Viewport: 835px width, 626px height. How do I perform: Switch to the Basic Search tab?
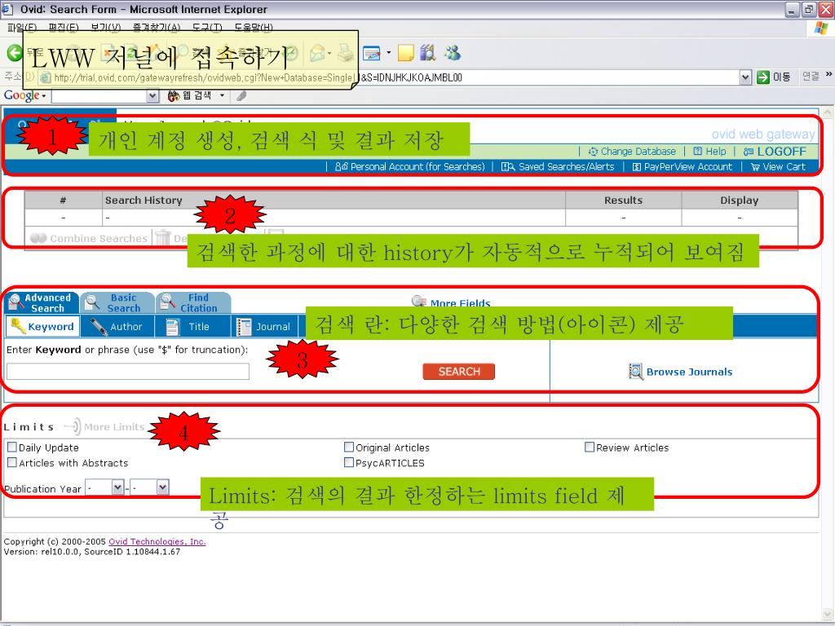coord(117,303)
